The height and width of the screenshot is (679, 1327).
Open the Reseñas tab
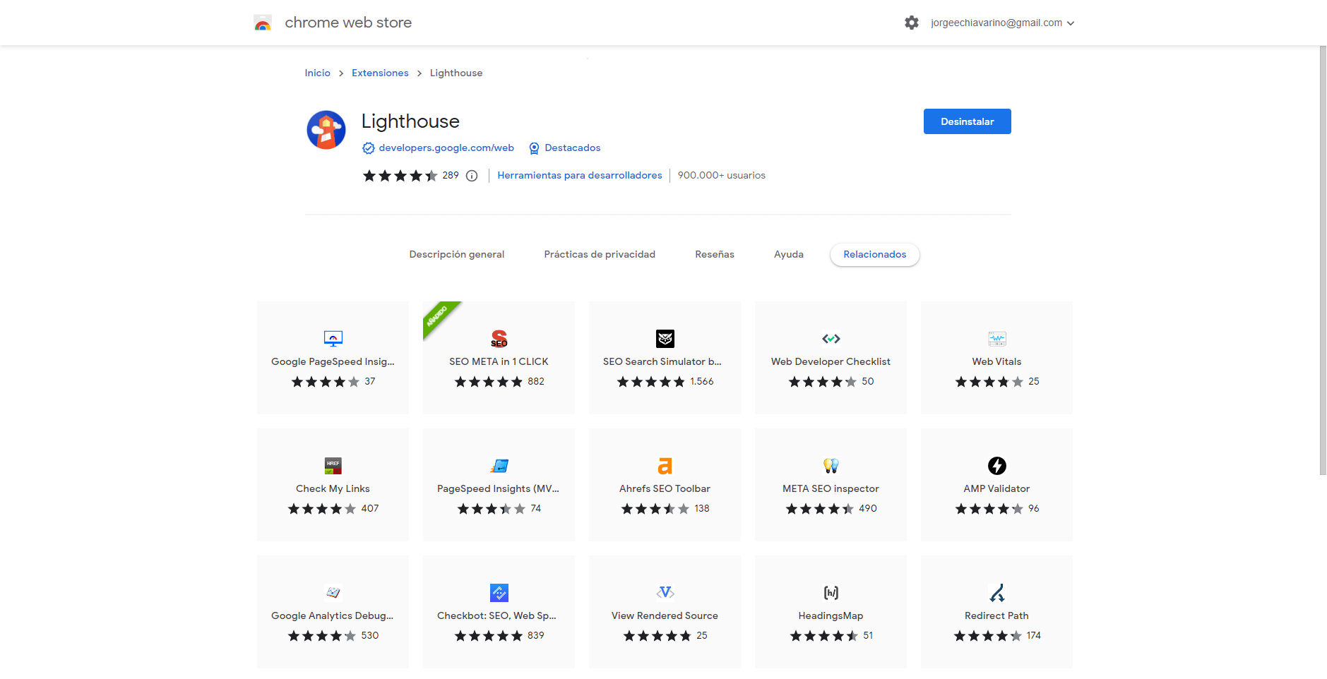[x=715, y=255]
